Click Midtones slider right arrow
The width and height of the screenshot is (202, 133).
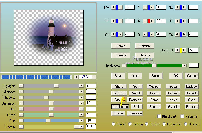pos(81,92)
